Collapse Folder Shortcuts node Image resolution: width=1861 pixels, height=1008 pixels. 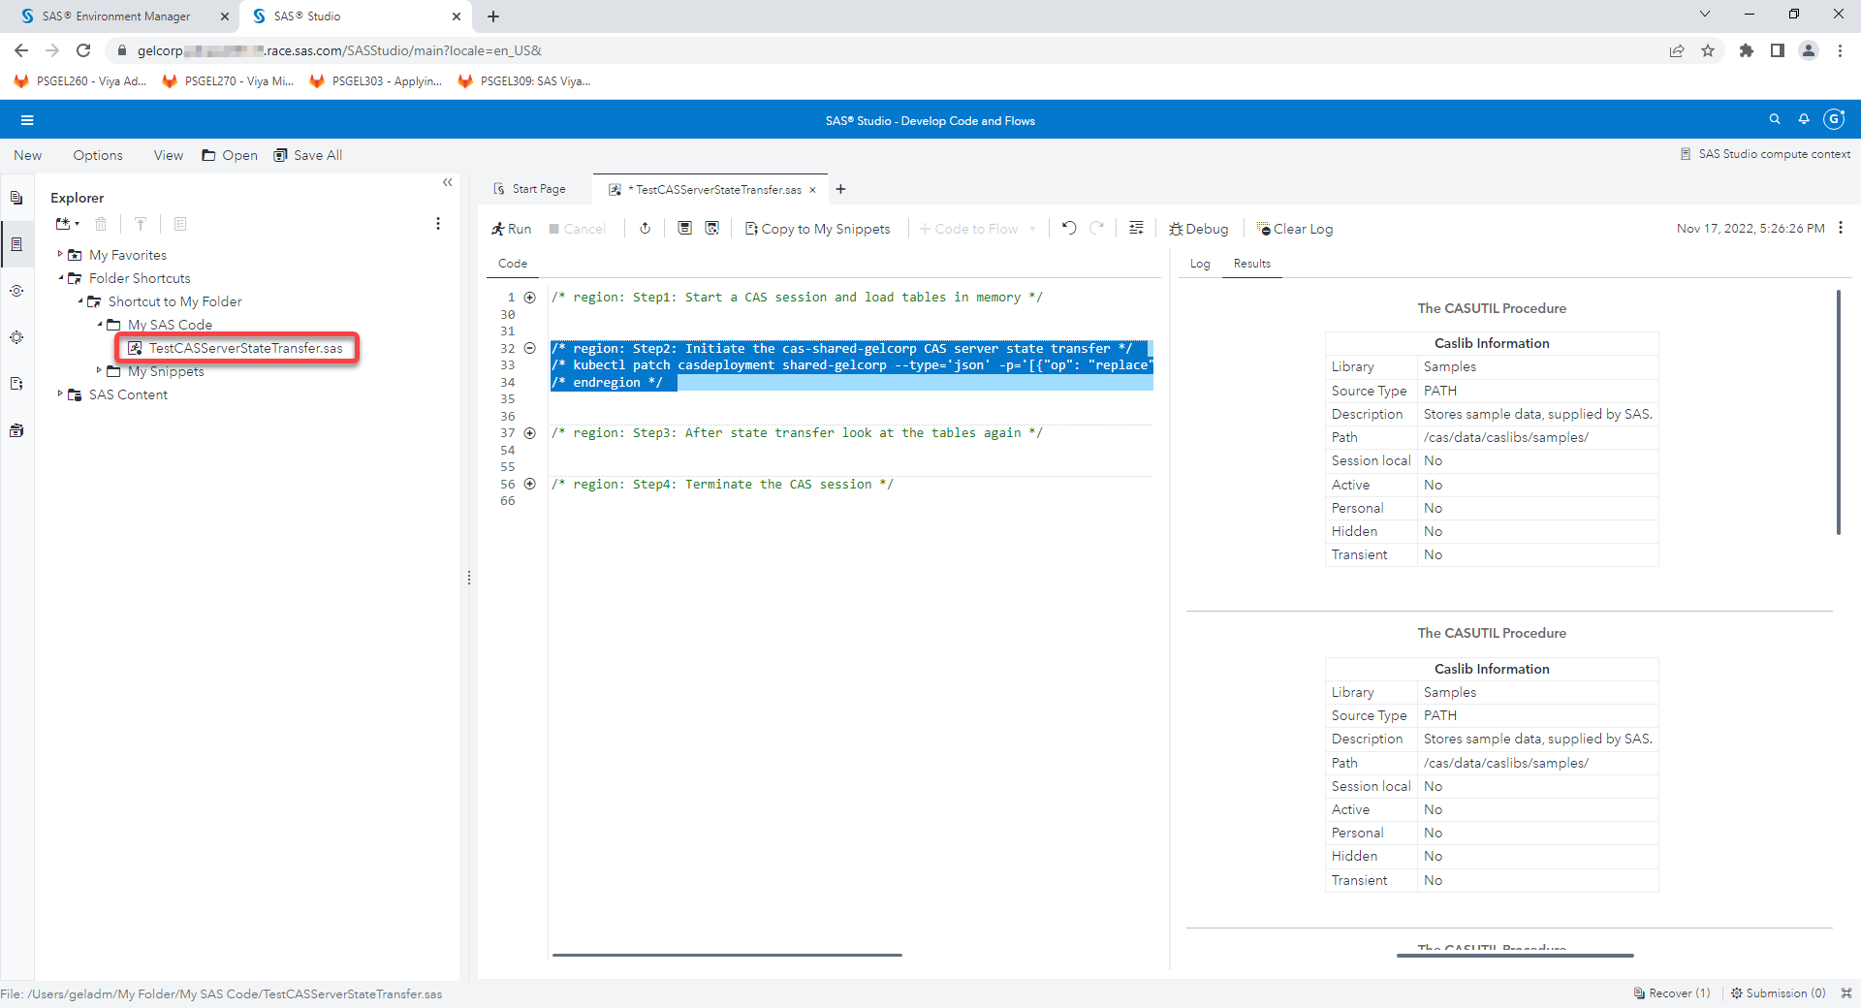coord(60,277)
